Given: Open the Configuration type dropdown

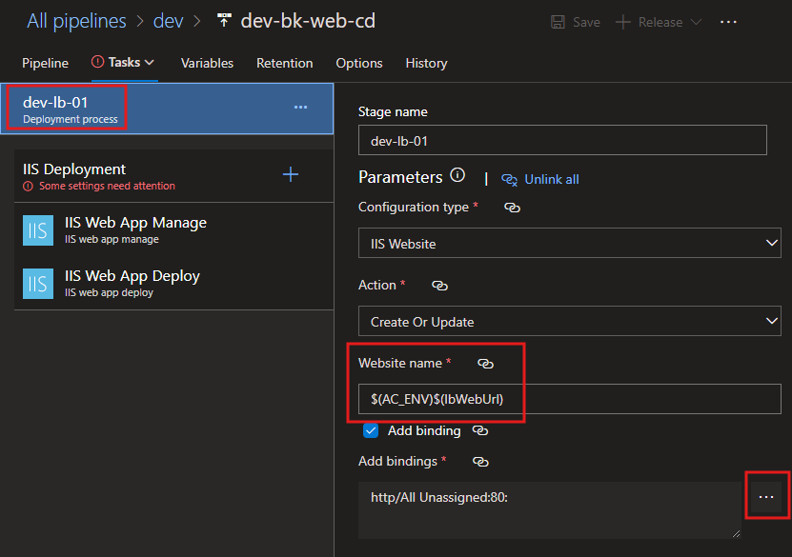Looking at the screenshot, I should click(x=569, y=243).
